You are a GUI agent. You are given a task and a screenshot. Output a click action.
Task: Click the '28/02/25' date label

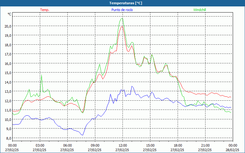(x=232, y=150)
